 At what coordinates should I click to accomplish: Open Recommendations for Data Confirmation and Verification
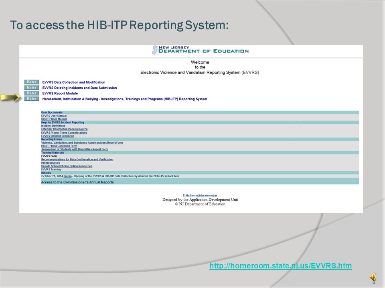[x=77, y=160]
